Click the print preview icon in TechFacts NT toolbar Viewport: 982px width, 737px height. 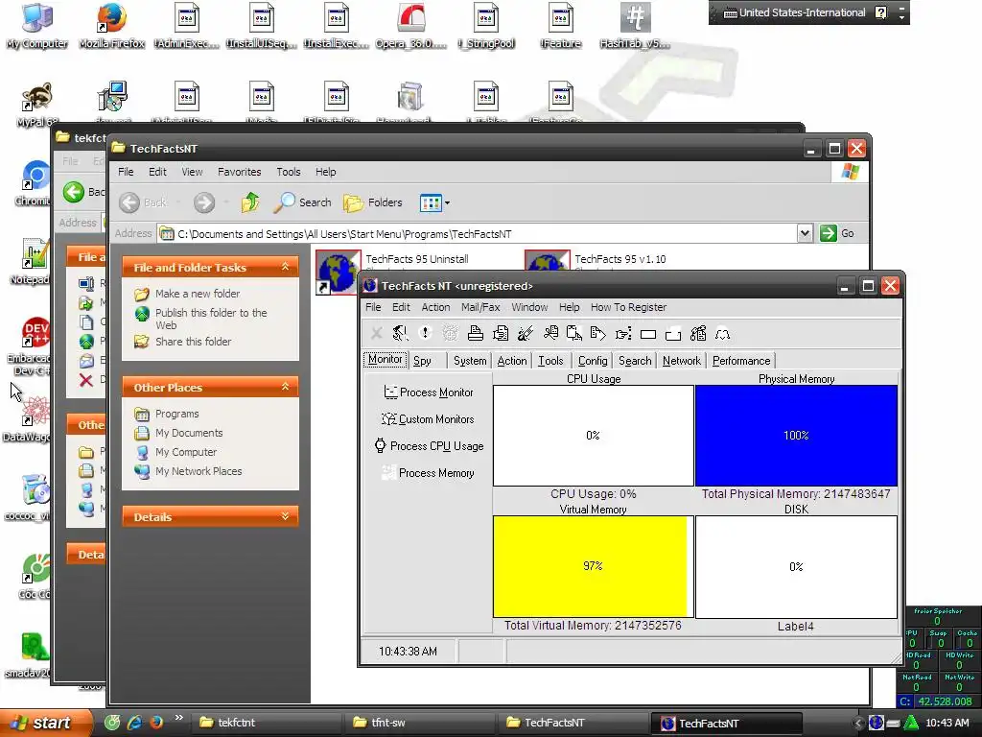(501, 333)
